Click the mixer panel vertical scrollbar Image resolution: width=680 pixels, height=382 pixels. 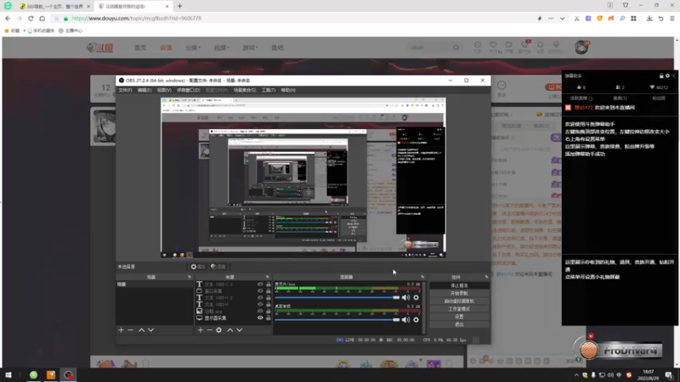[423, 307]
